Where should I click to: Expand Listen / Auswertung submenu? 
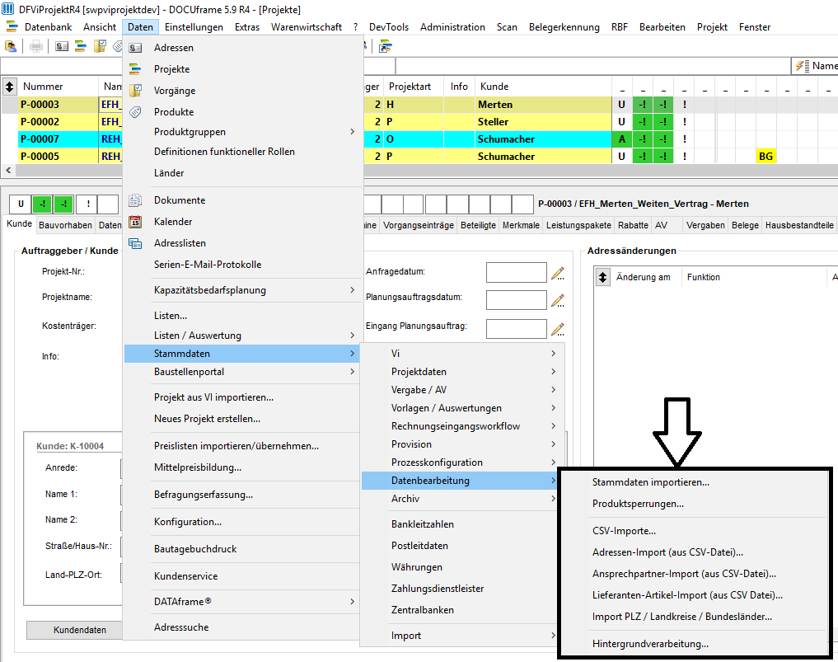click(x=352, y=336)
